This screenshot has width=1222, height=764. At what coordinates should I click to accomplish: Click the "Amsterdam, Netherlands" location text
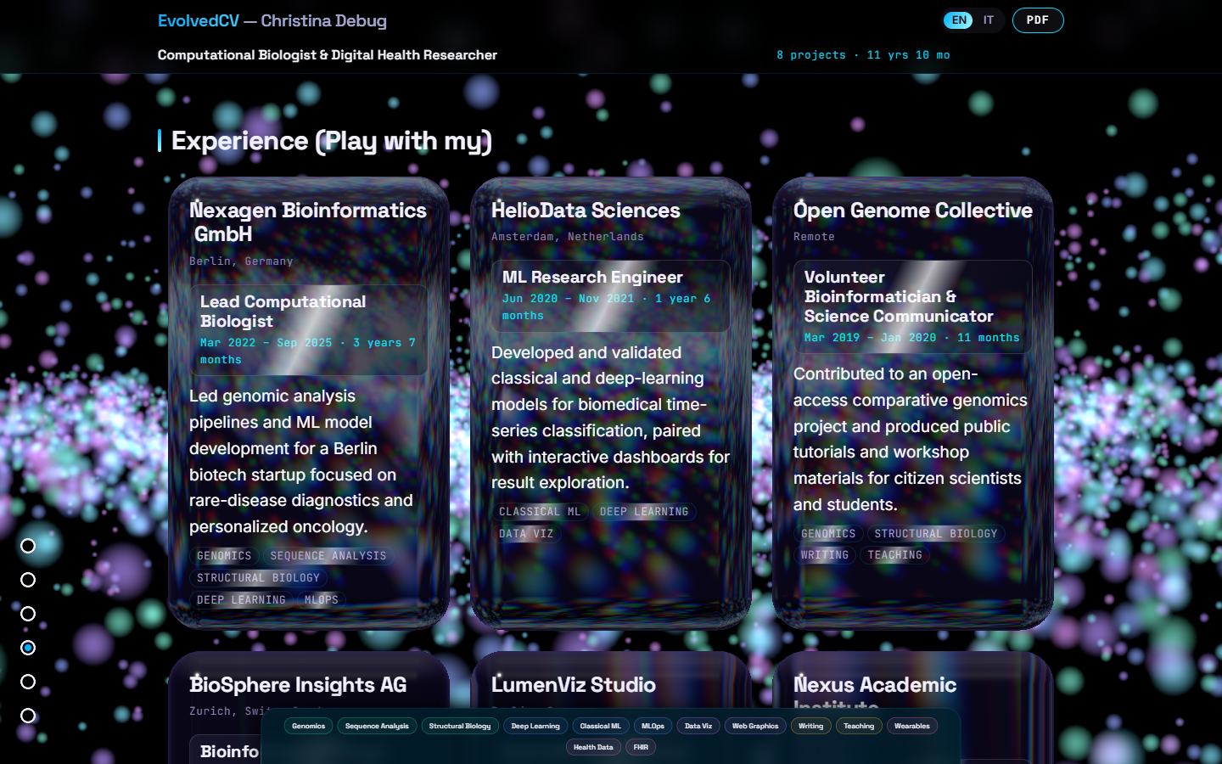568,237
